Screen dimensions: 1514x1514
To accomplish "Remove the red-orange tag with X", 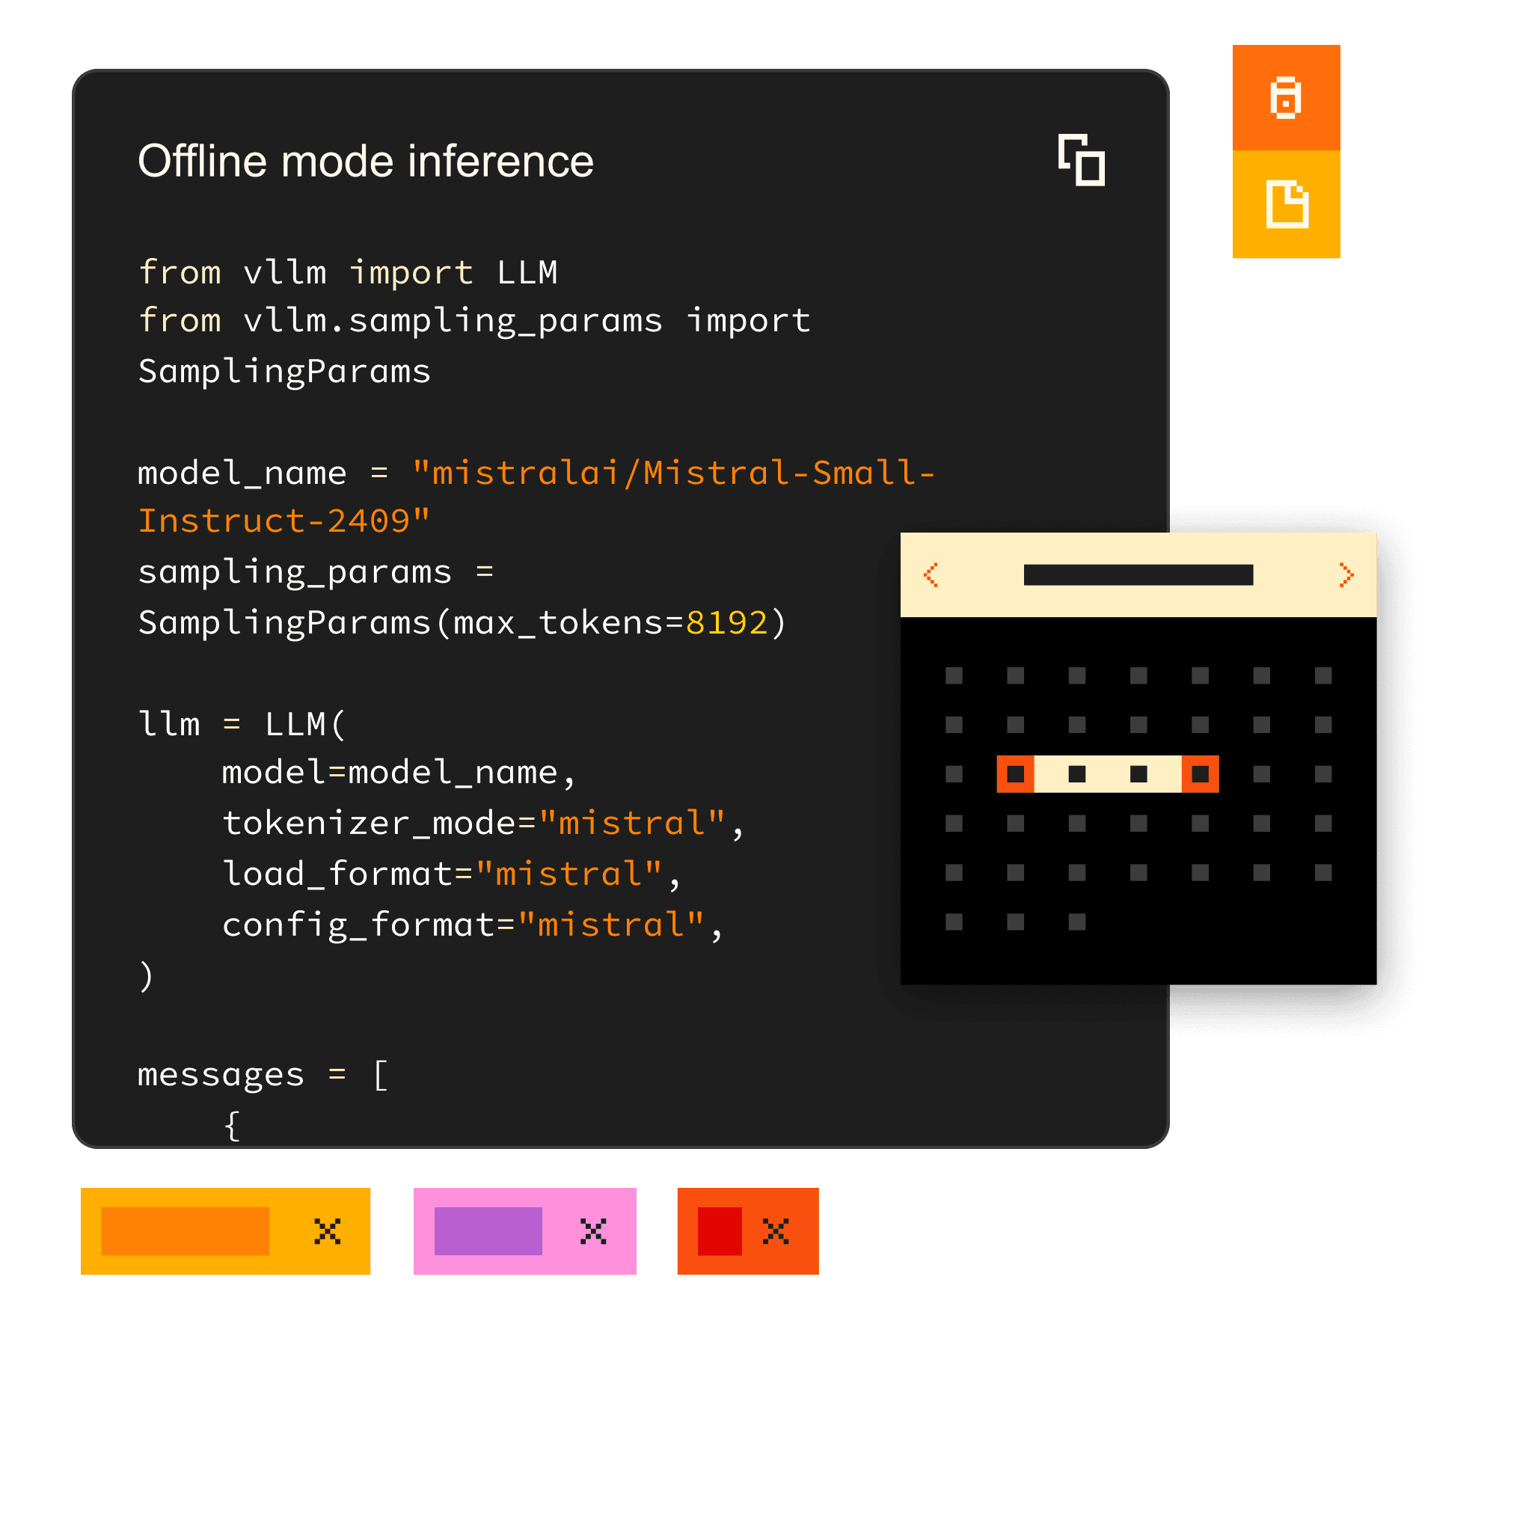I will (776, 1231).
